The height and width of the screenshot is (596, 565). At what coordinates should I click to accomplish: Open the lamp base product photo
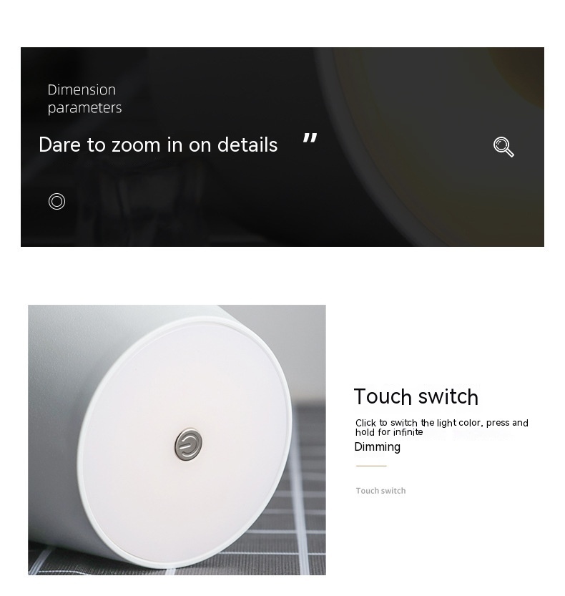177,440
